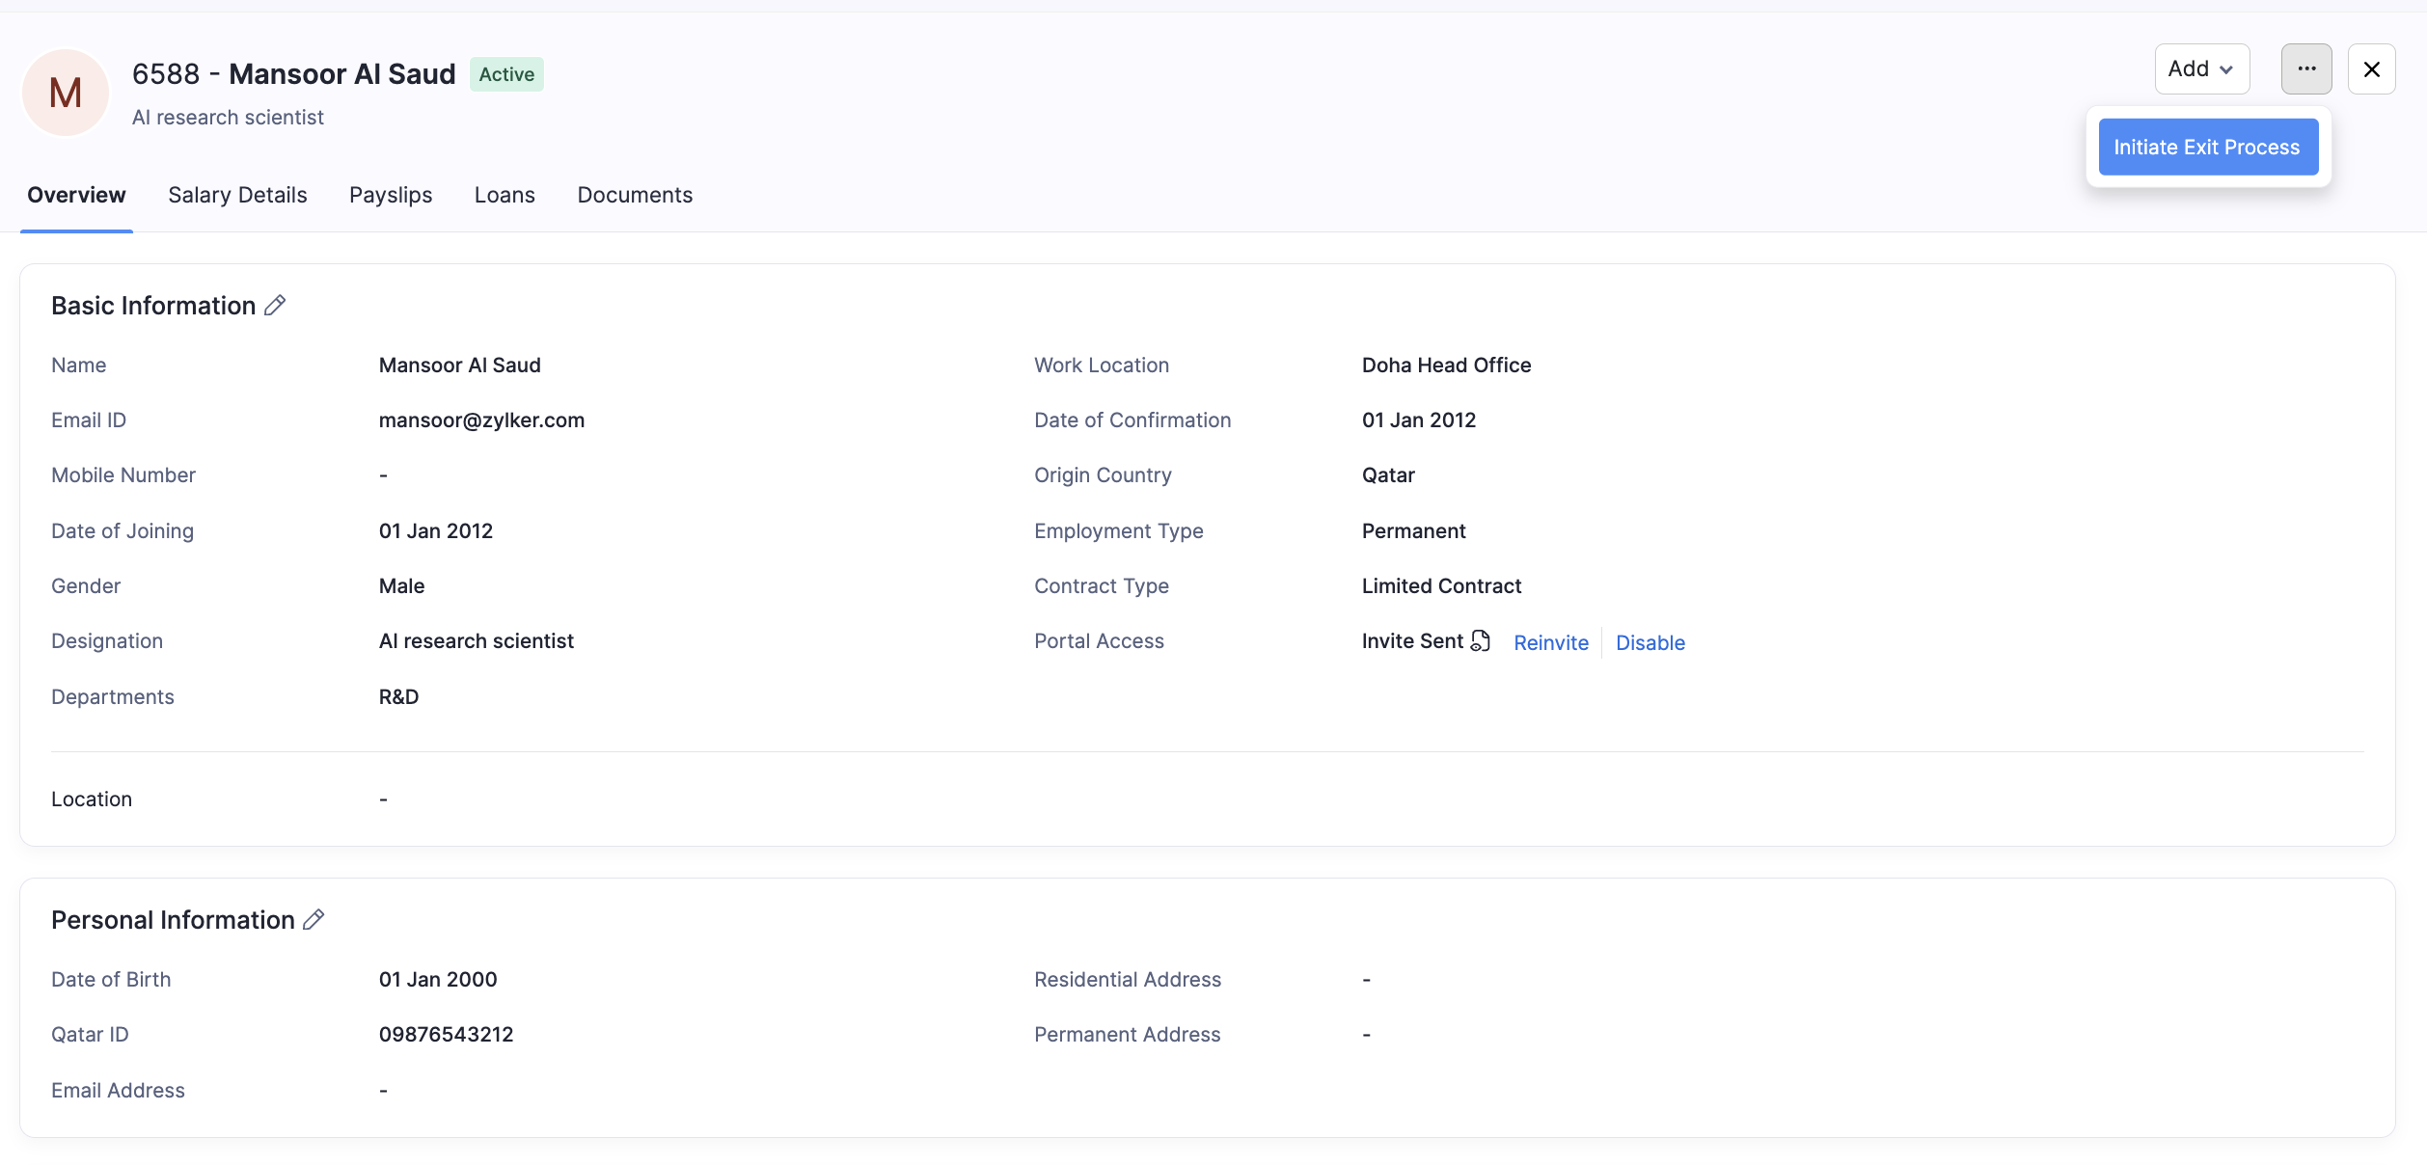
Task: Click the mansoor@zylker.com email value
Action: coord(481,420)
